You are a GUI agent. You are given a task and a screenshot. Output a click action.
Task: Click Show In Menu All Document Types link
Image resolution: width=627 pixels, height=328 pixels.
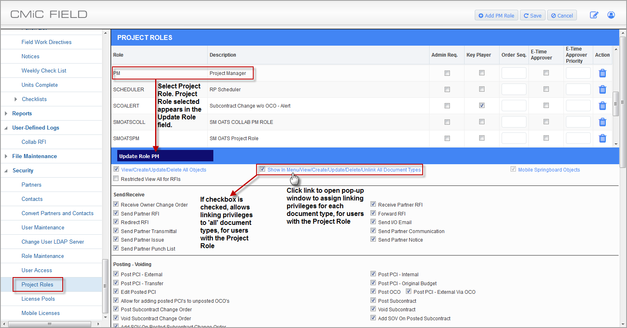[x=344, y=170]
